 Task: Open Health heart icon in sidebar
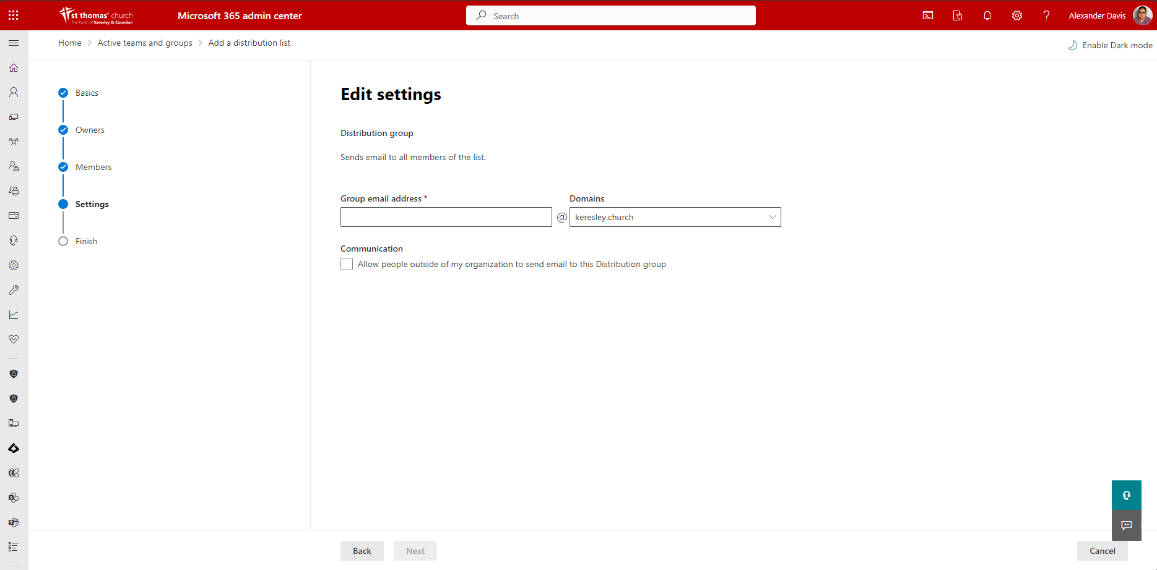(x=14, y=339)
